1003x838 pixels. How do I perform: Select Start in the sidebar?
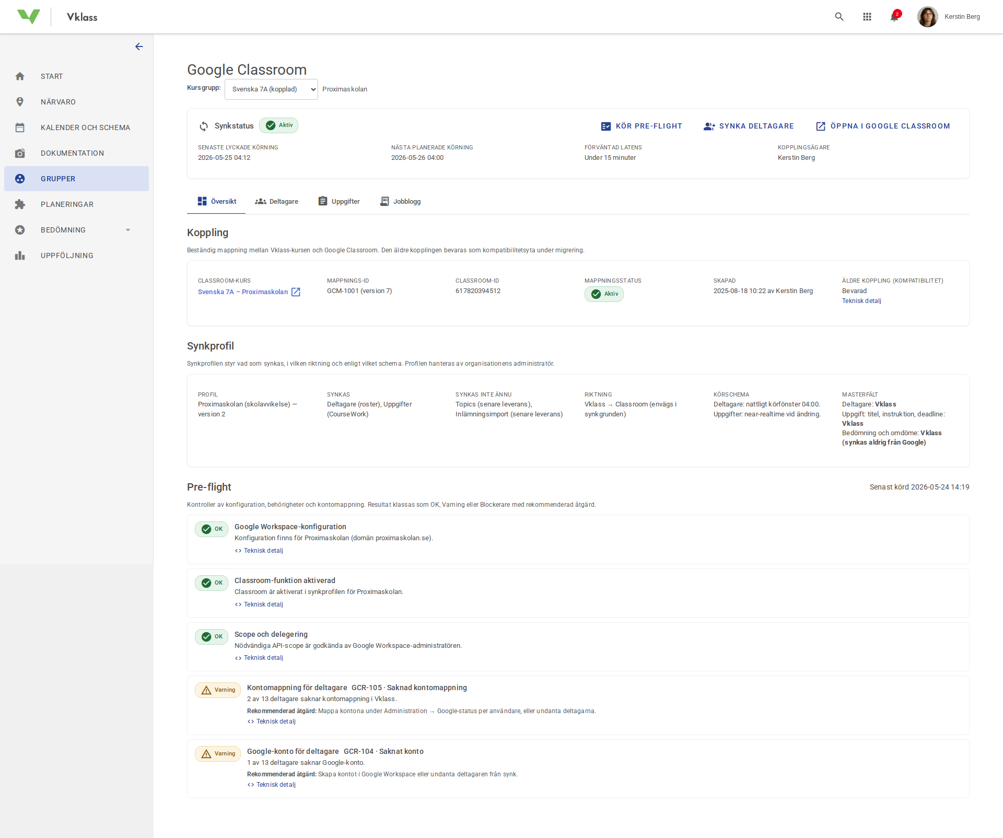pyautogui.click(x=76, y=76)
